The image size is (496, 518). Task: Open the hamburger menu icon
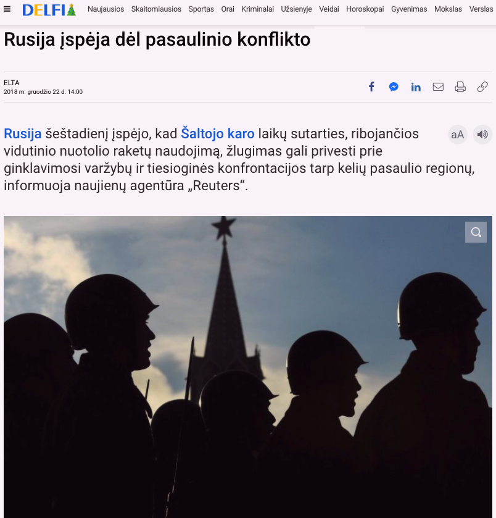click(7, 9)
